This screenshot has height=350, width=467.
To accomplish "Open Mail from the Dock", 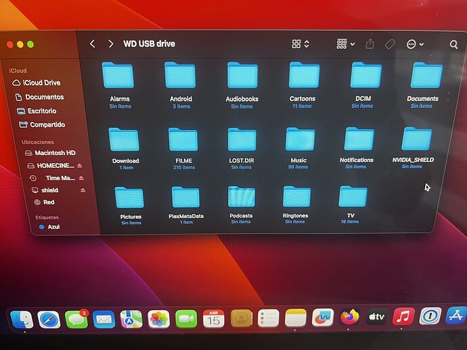I will point(104,320).
